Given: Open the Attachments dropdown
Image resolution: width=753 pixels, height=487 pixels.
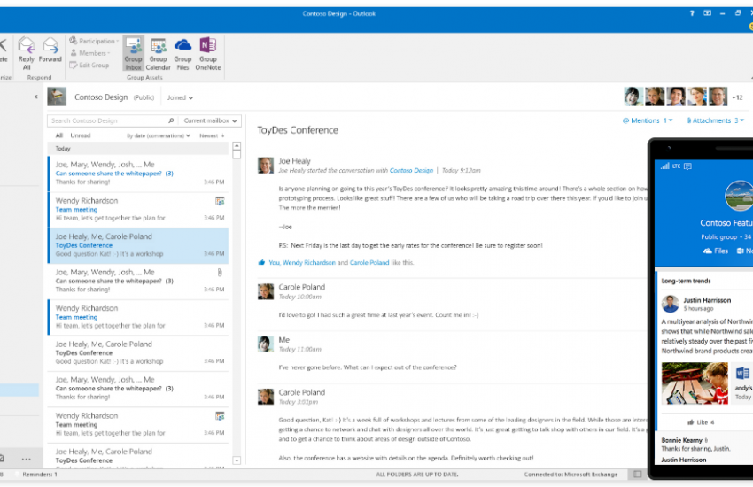Looking at the screenshot, I should coord(715,120).
